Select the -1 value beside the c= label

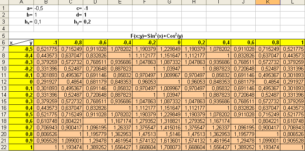[x=96, y=8]
